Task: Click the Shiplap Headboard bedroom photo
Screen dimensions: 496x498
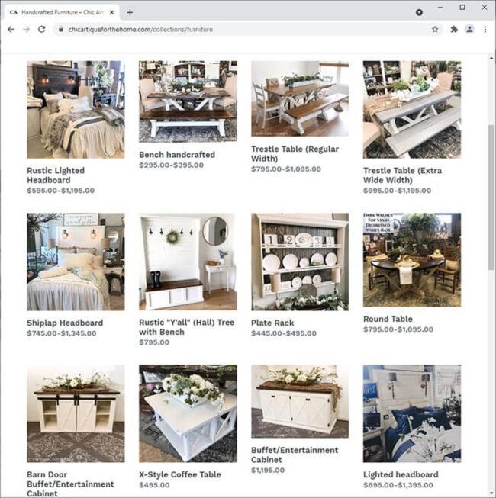Action: pyautogui.click(x=76, y=262)
